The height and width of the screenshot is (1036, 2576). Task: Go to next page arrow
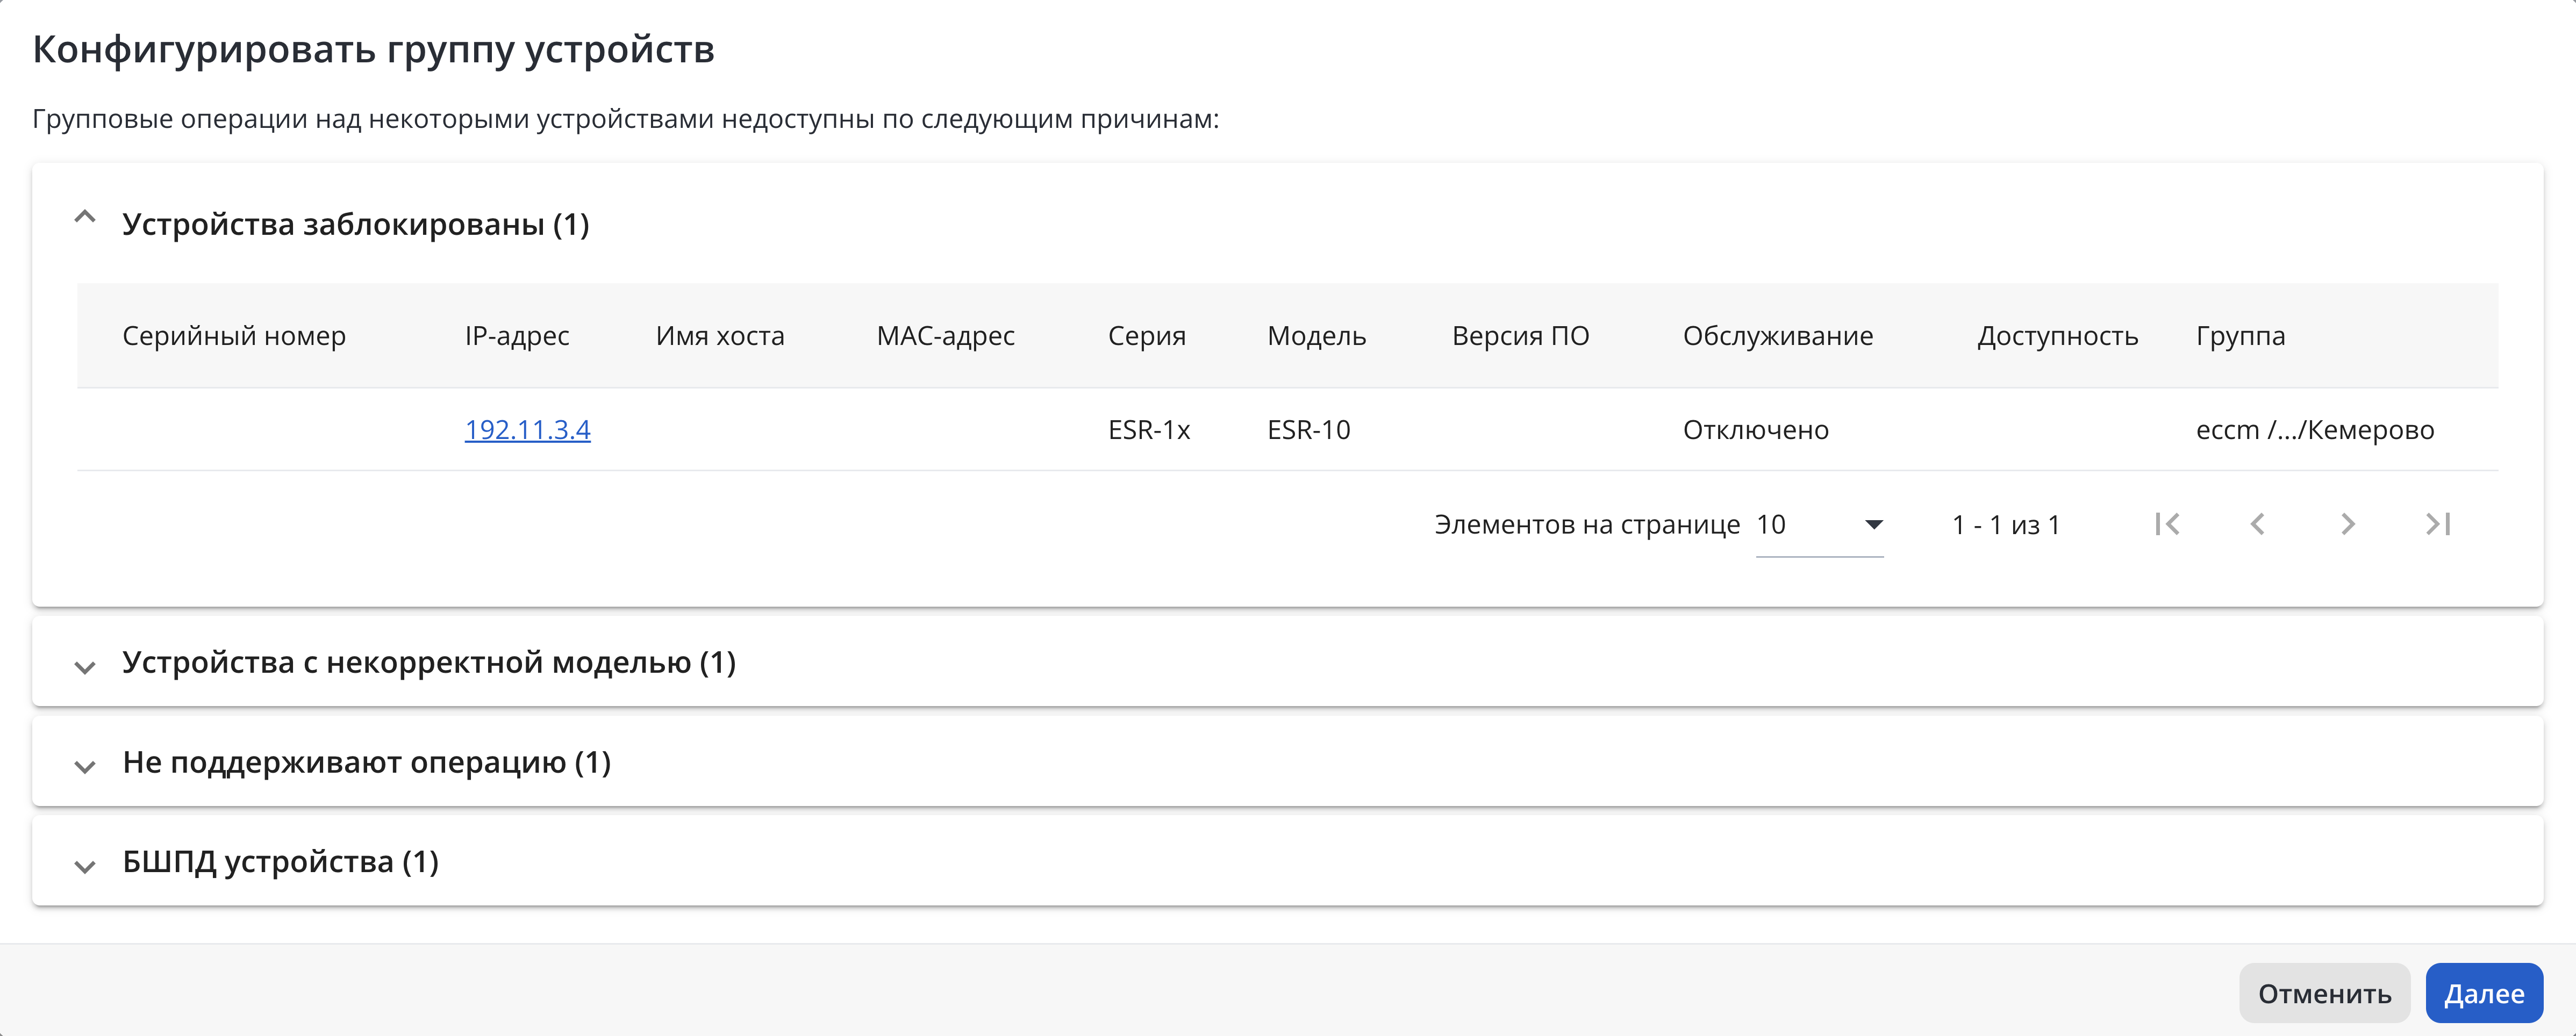pos(2348,524)
